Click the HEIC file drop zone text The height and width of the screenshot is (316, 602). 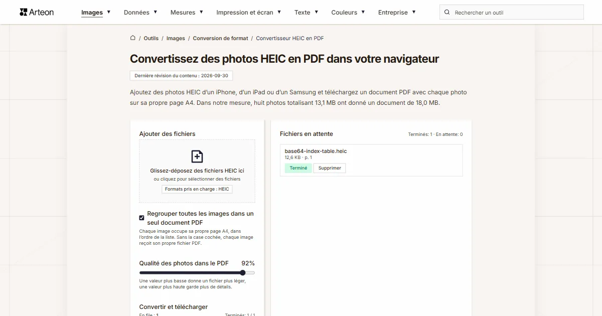197,171
